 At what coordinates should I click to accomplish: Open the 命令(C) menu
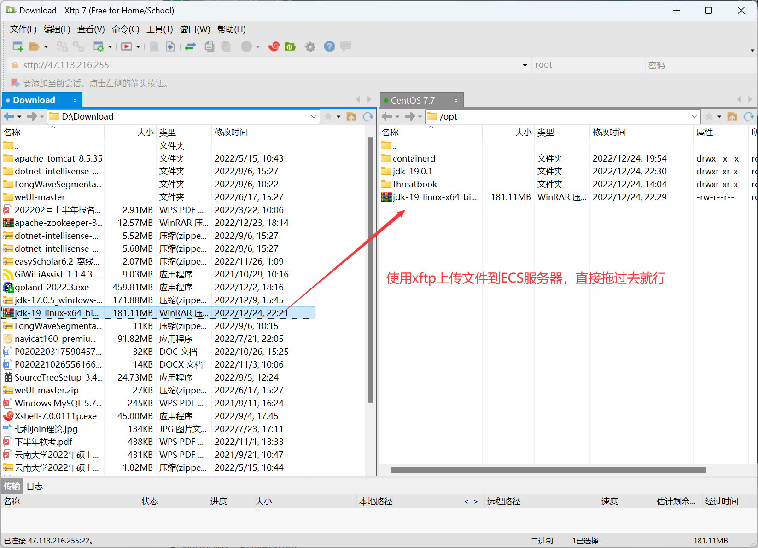point(126,29)
